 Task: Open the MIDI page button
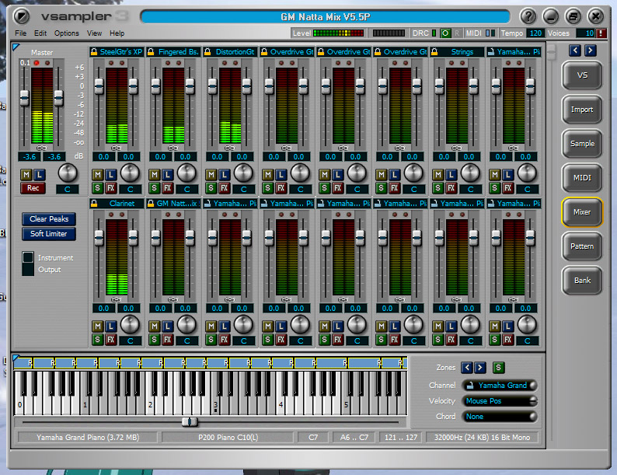click(582, 178)
